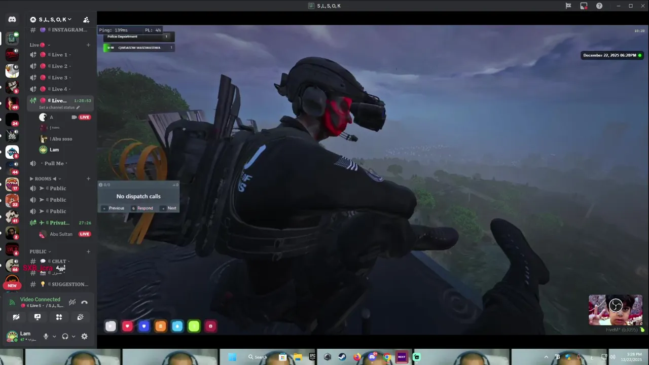
Task: Open Steam from the taskbar
Action: [342, 357]
